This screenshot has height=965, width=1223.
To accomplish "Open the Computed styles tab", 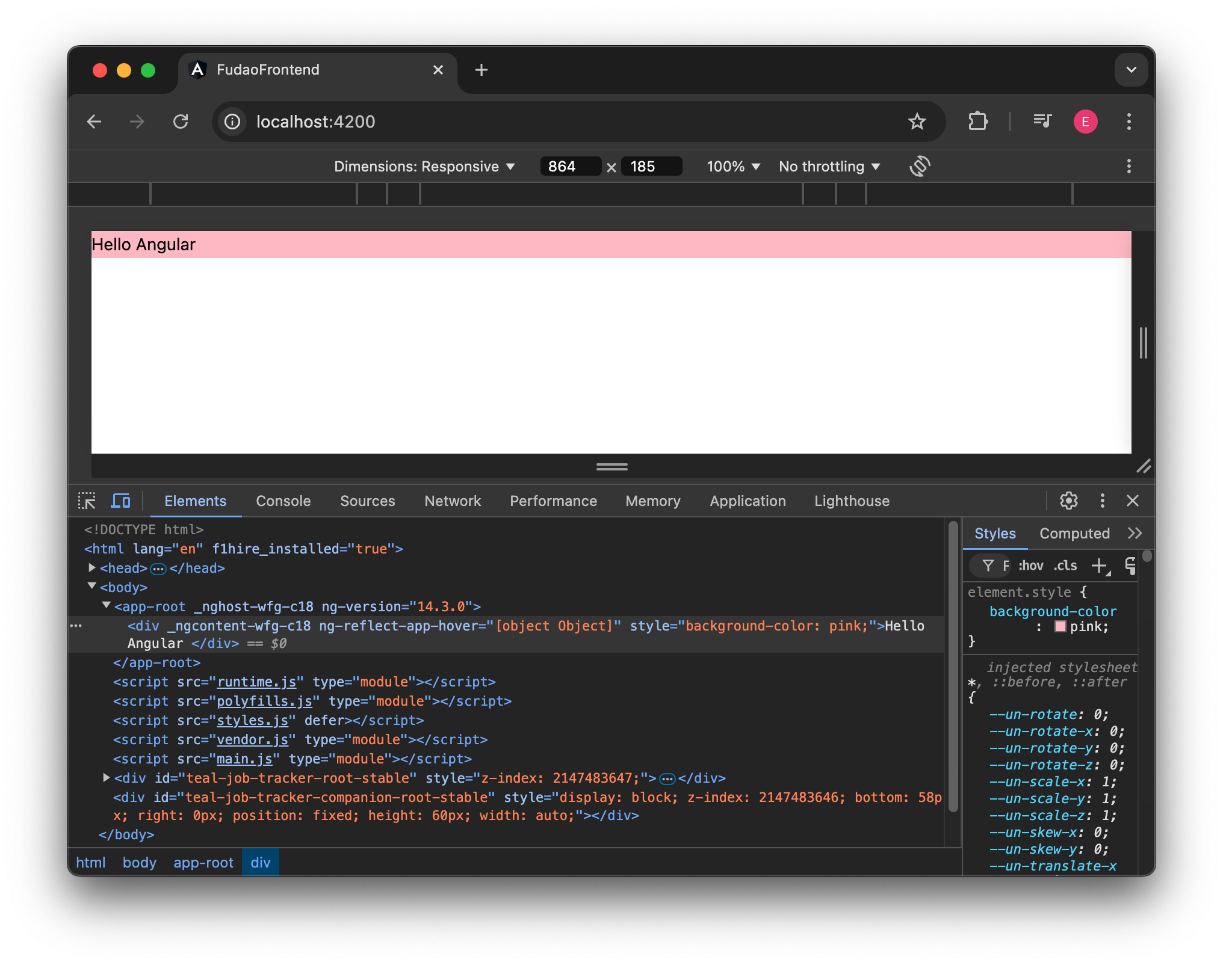I will tap(1074, 533).
